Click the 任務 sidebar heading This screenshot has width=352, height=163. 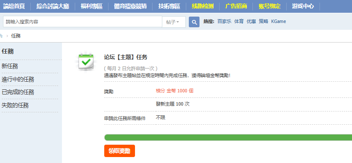(8, 51)
